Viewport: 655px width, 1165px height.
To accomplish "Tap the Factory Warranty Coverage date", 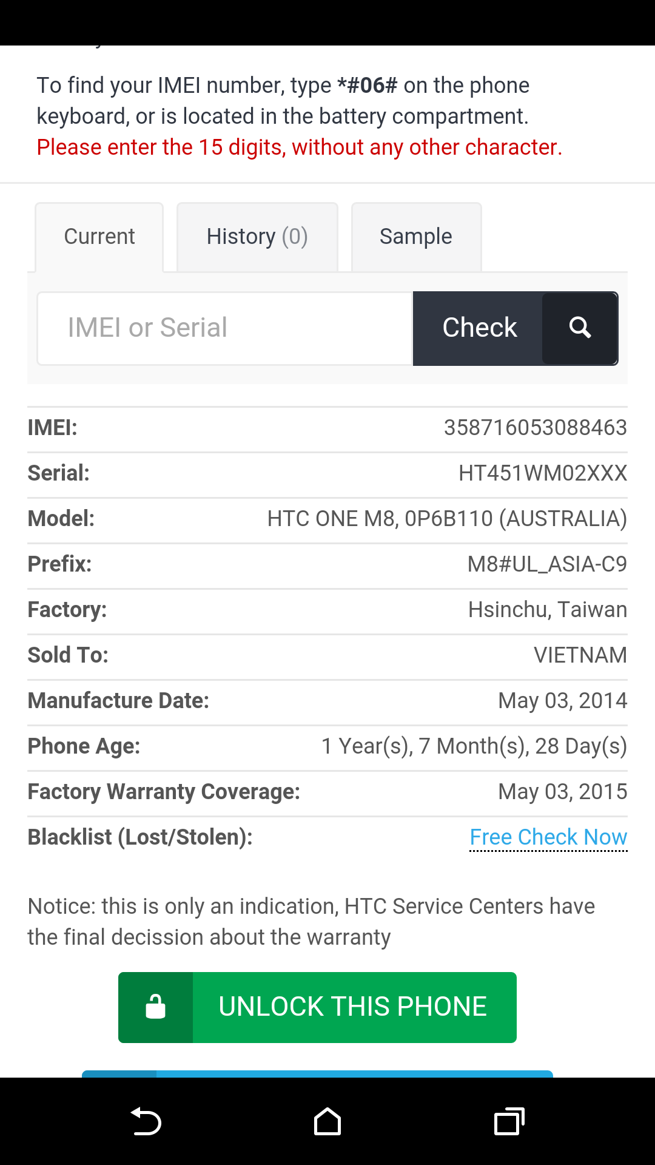I will pos(562,792).
